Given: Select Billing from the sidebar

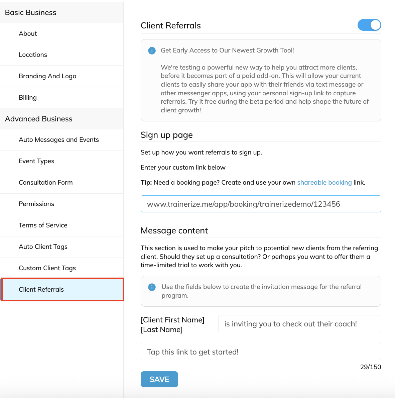Looking at the screenshot, I should point(28,98).
